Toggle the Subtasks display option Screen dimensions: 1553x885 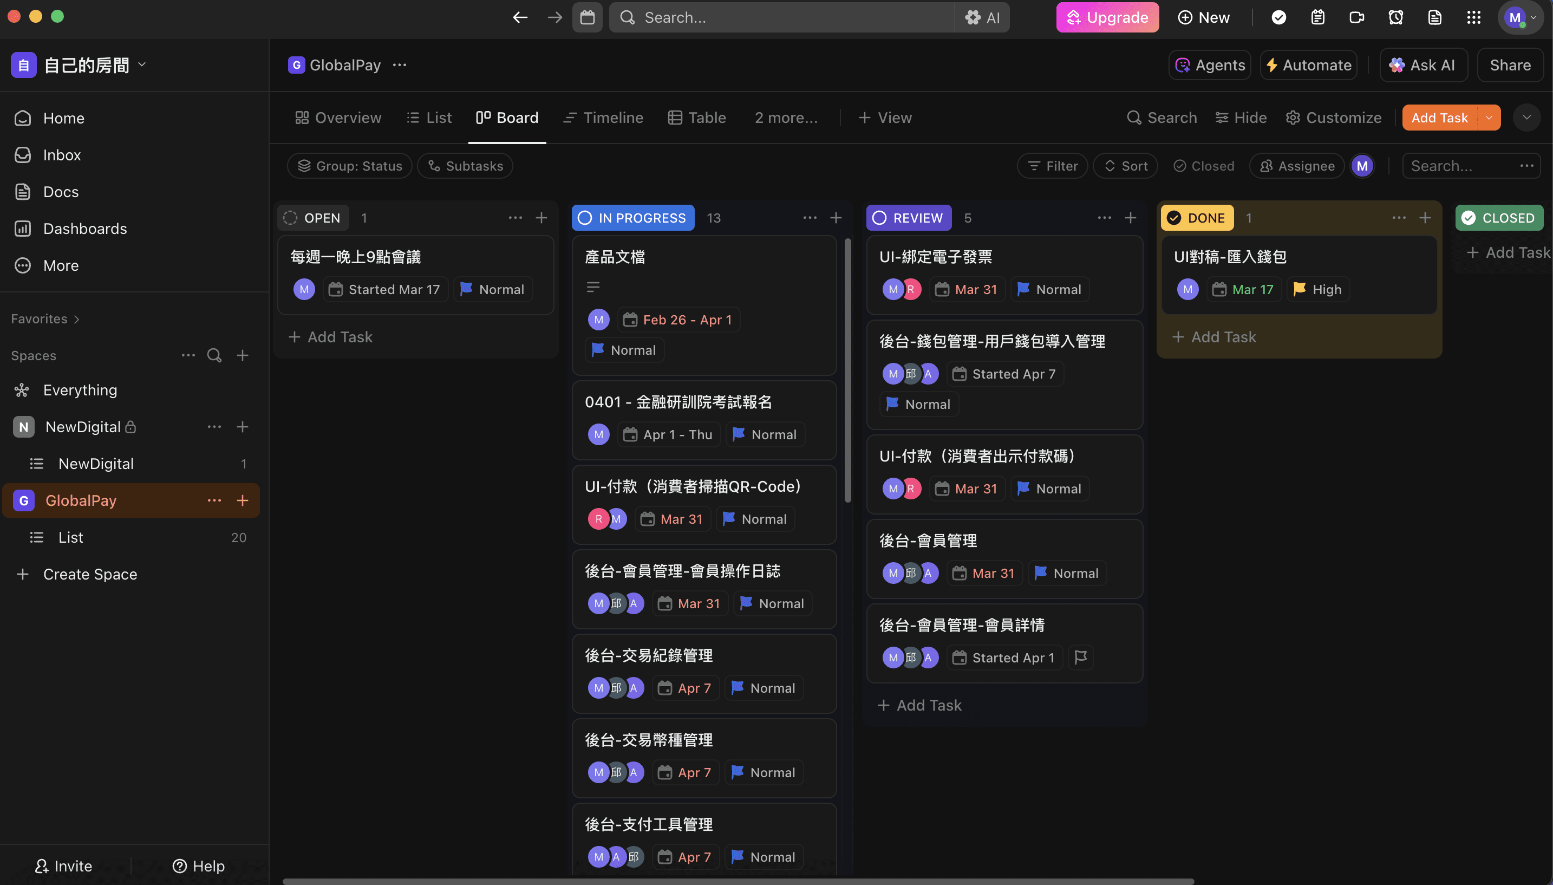point(466,166)
